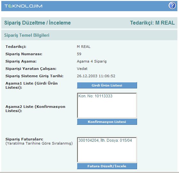Screen dimensions: 179x173
Task: Click the Fatura Düzelt/İncele button
Action: click(107, 166)
